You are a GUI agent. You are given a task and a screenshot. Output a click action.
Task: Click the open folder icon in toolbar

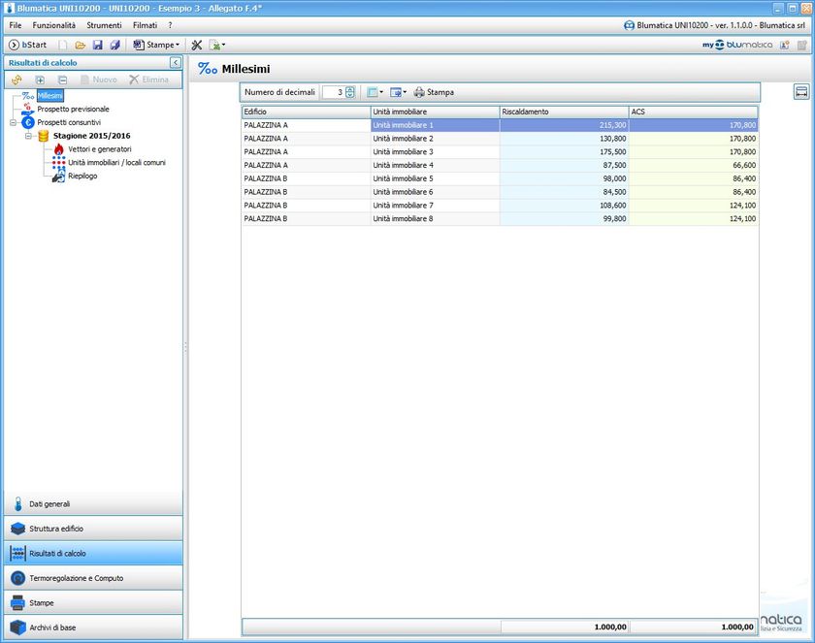tap(81, 45)
